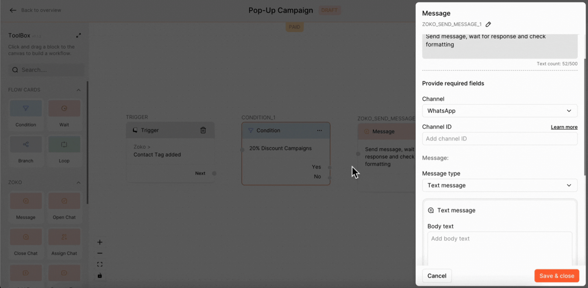Click the Save & close button
588x288 pixels.
(557, 276)
